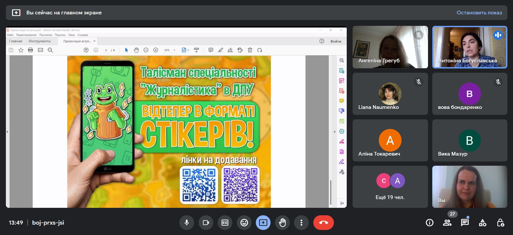Raise your hand
Screen dimensions: 513x235
click(282, 222)
